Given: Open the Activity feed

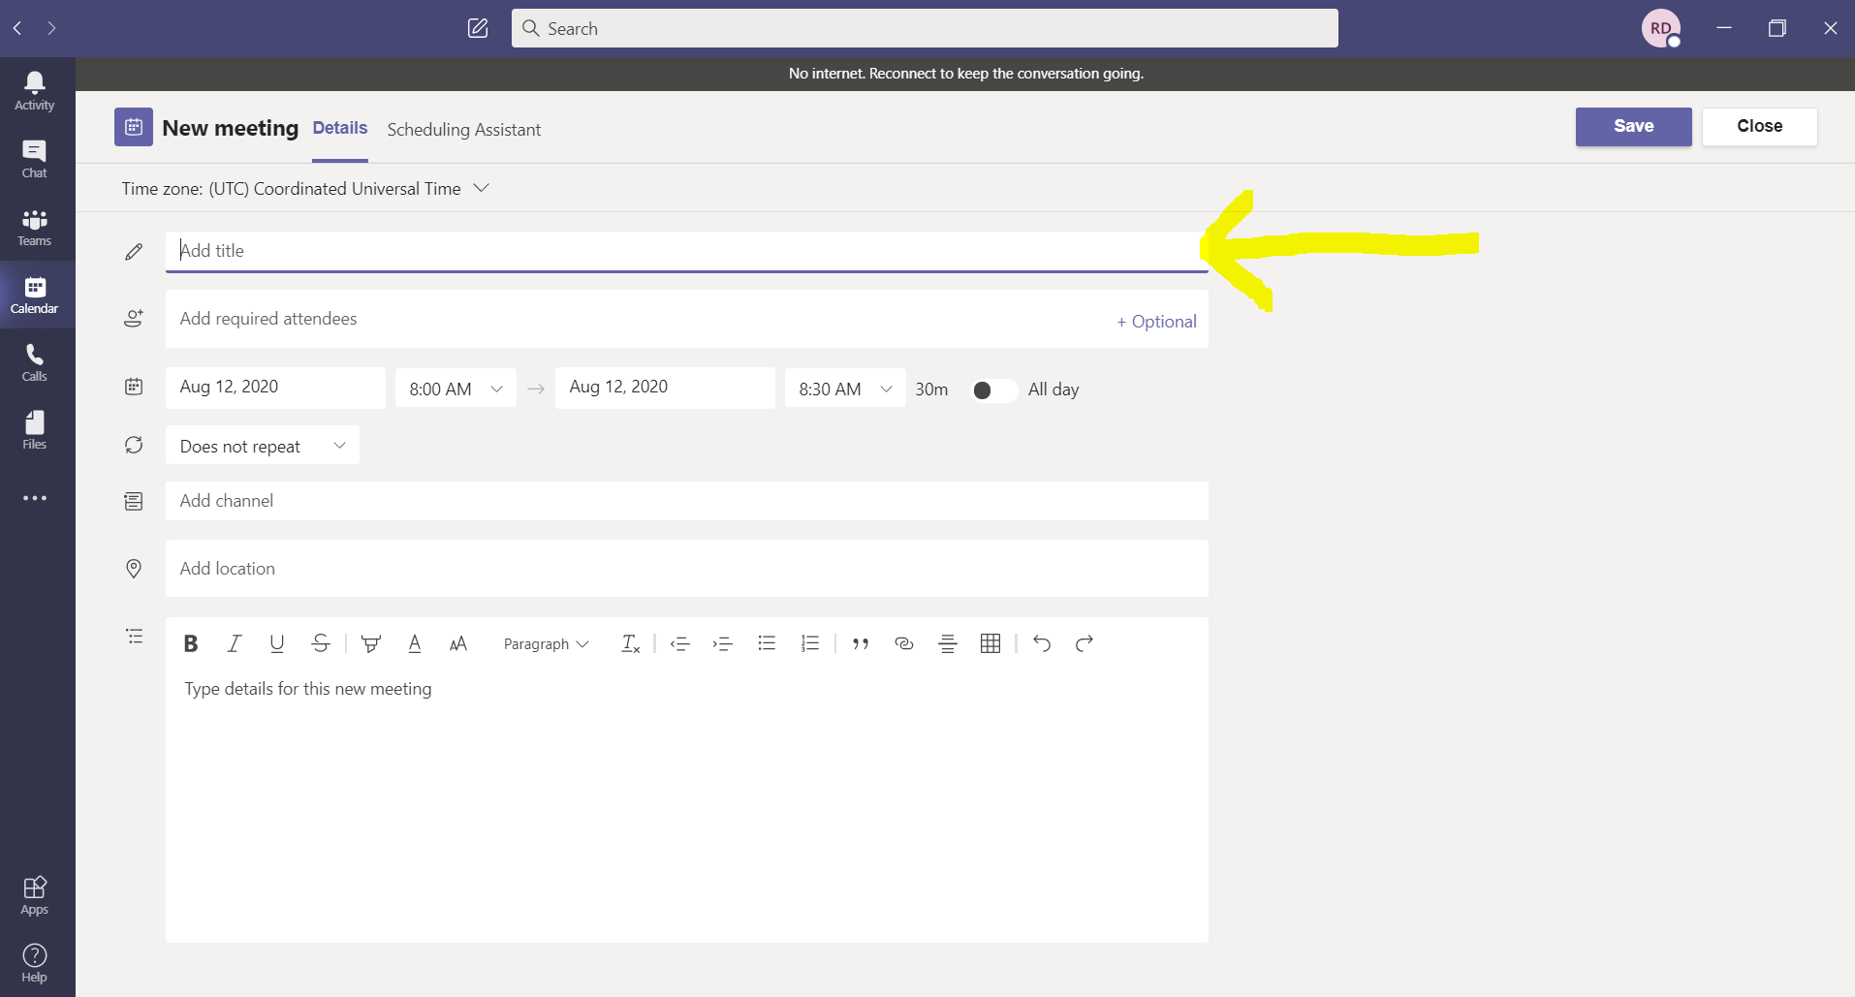Looking at the screenshot, I should [x=35, y=91].
